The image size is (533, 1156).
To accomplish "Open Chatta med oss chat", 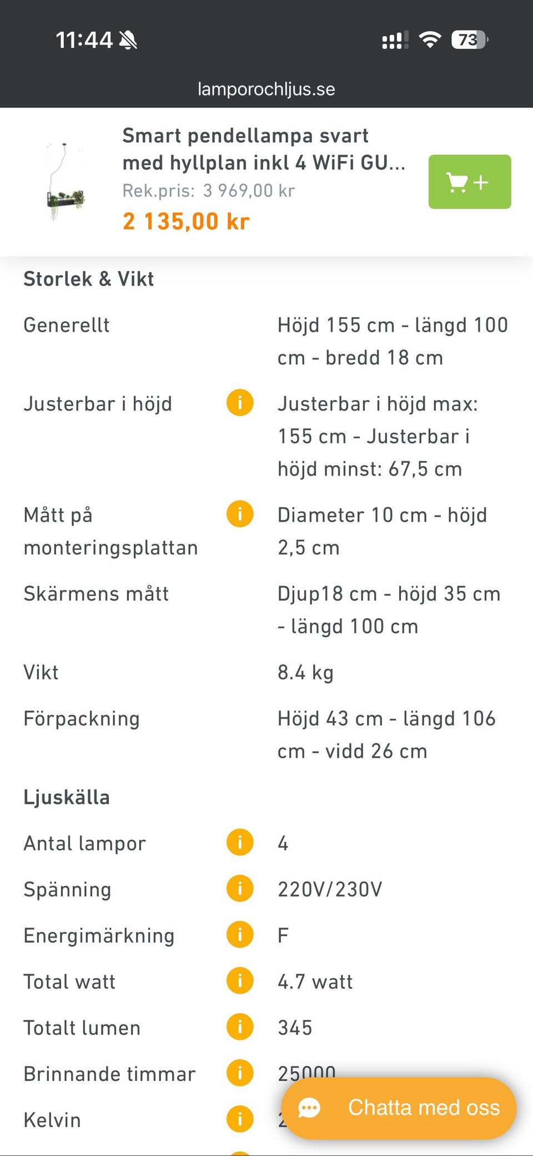I will [399, 1108].
